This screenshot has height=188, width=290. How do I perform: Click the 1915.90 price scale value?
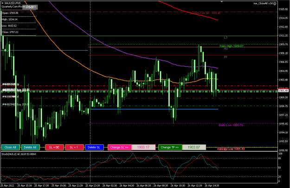[284, 9]
